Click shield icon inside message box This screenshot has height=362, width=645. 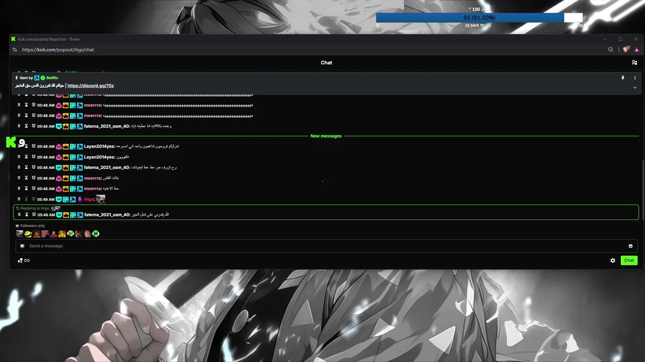point(22,246)
